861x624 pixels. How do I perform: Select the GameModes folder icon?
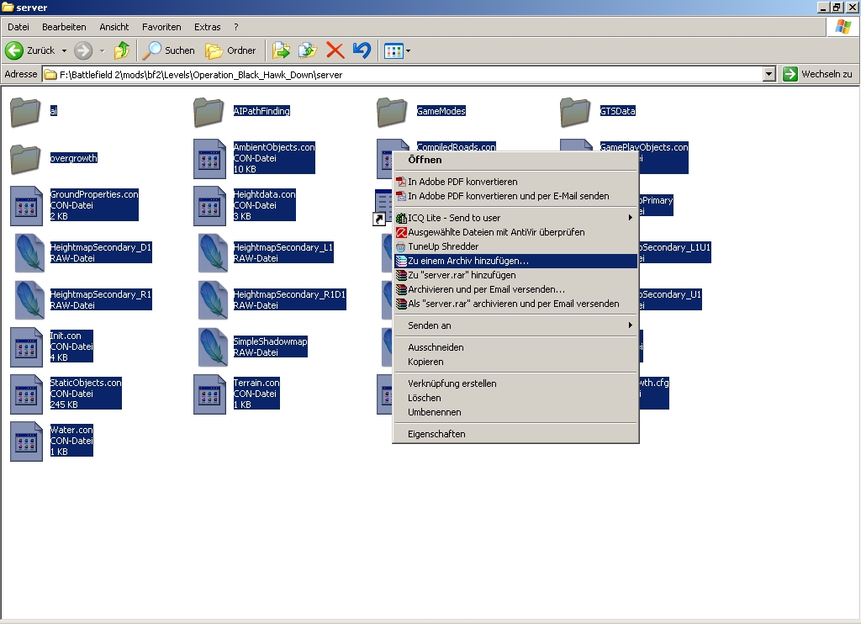point(393,112)
